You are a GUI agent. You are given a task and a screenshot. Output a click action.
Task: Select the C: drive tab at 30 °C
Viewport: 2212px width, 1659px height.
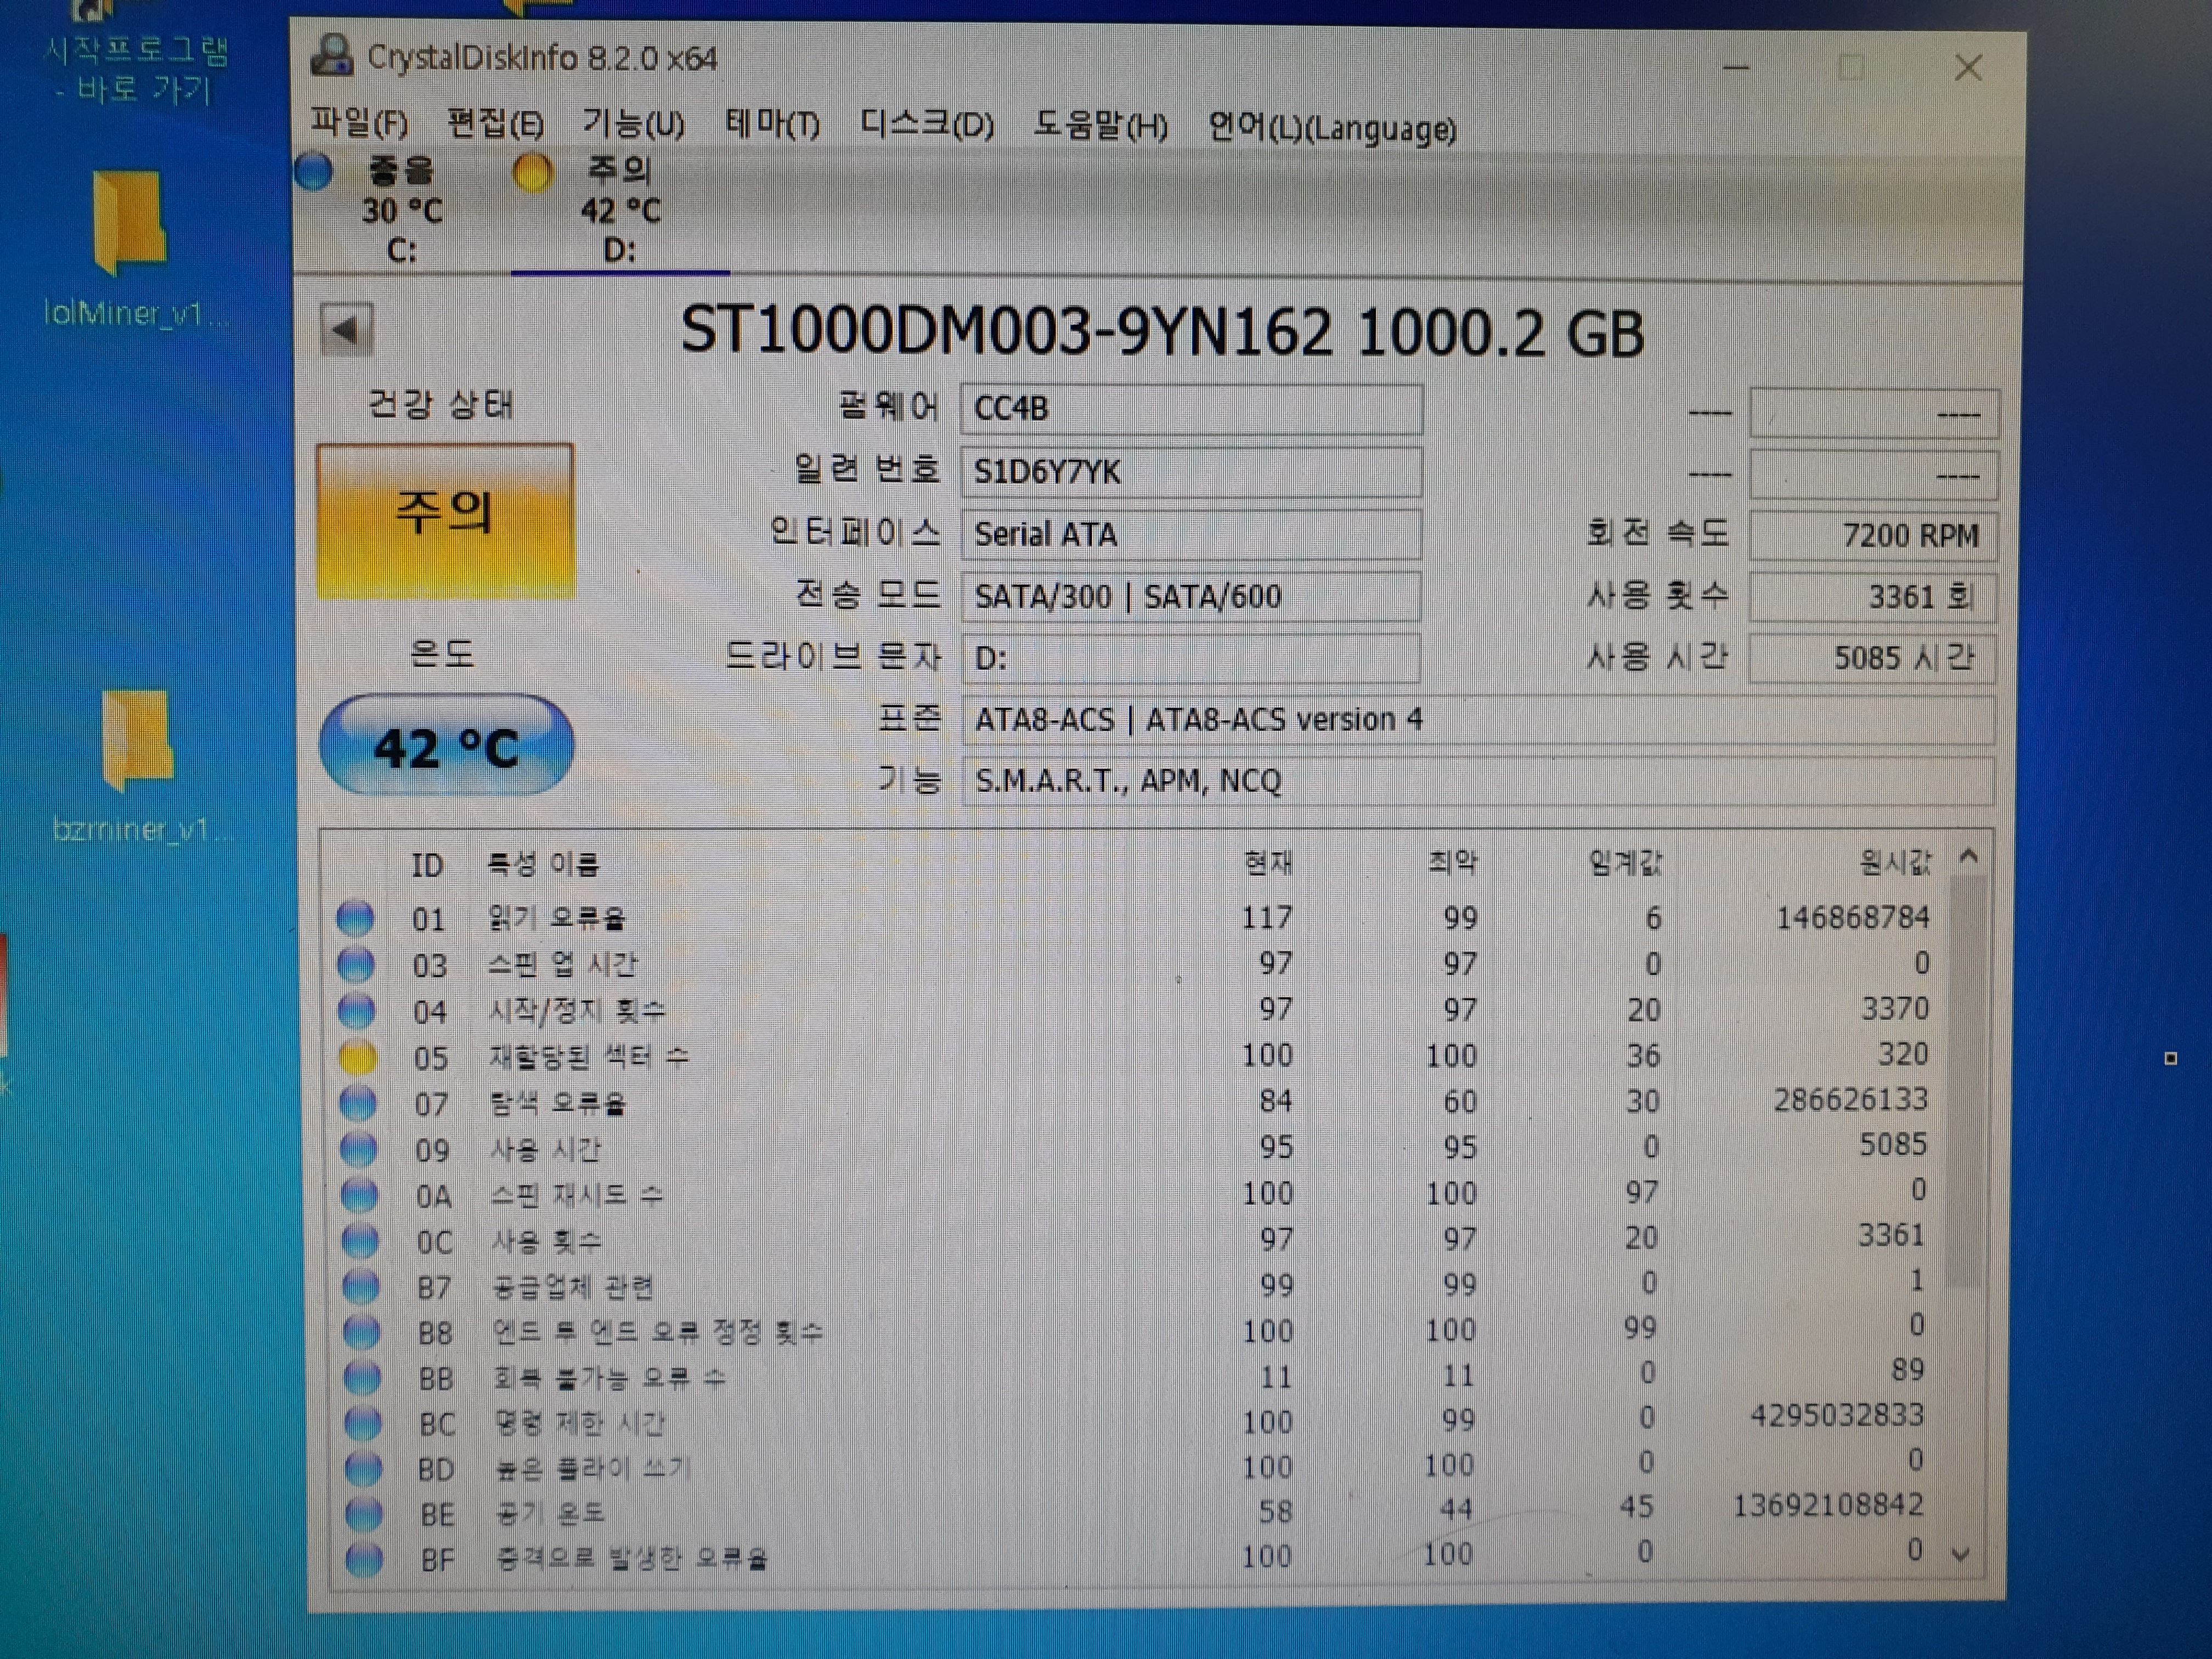(402, 210)
